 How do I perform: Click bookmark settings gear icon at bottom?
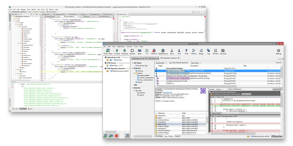127,136
